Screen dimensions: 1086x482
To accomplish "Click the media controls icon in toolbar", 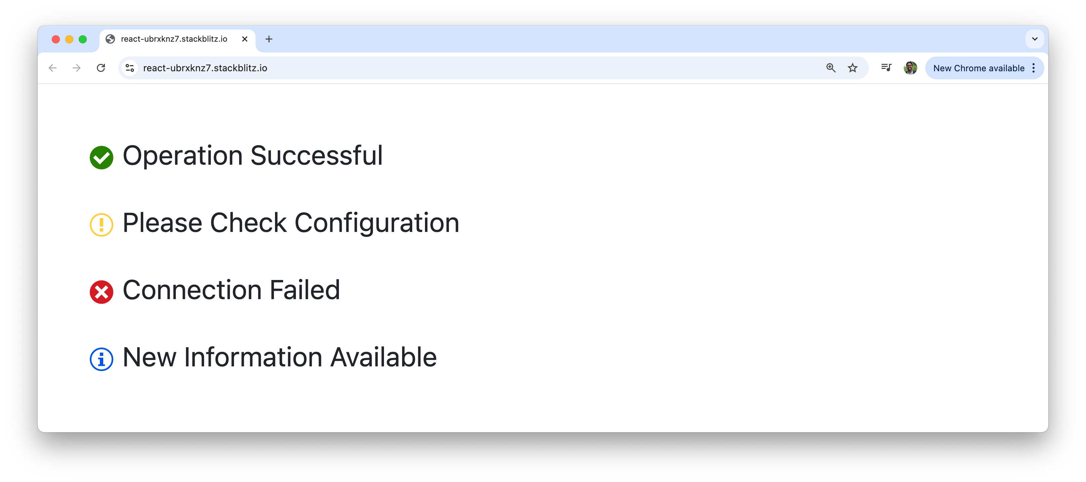I will pos(886,68).
